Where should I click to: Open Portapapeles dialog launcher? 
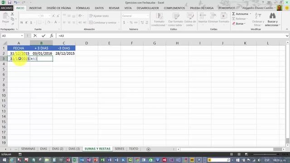(x=17, y=29)
